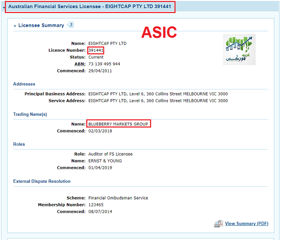The width and height of the screenshot is (281, 240).
Task: Click the PDF printer icon beside View Summary
Action: pyautogui.click(x=218, y=224)
